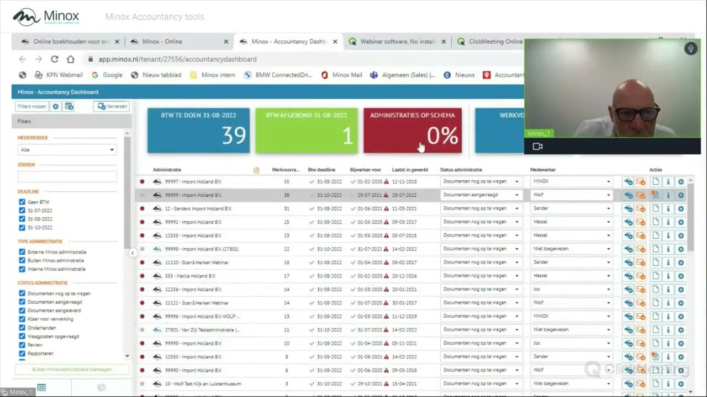
Task: Open settings gear for 99998 - Import Holland (27801)
Action: [x=680, y=249]
